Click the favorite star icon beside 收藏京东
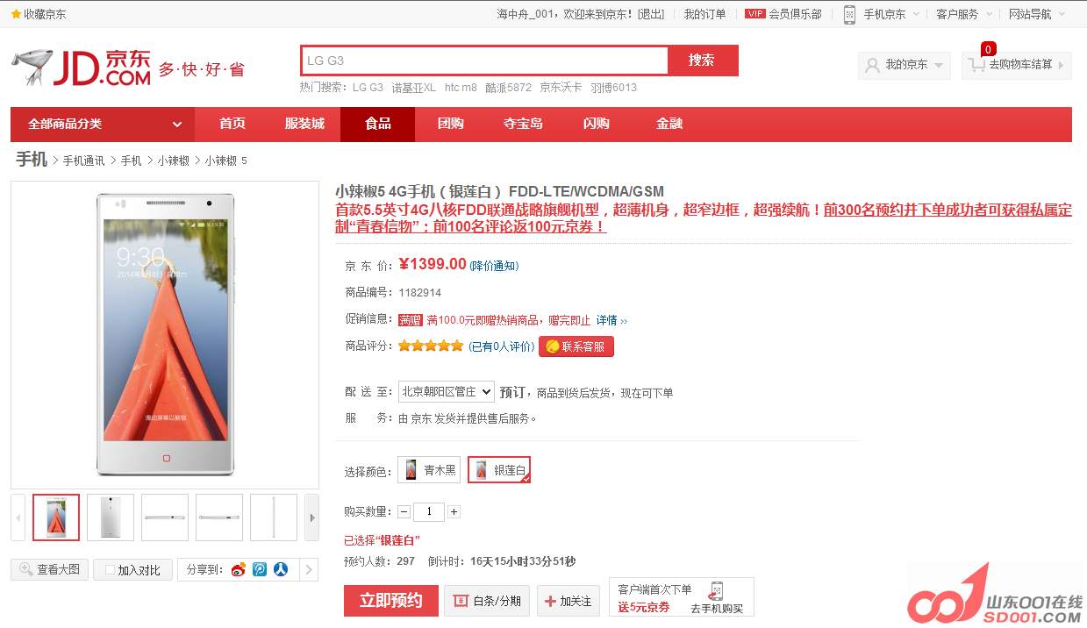Image resolution: width=1087 pixels, height=628 pixels. point(16,14)
